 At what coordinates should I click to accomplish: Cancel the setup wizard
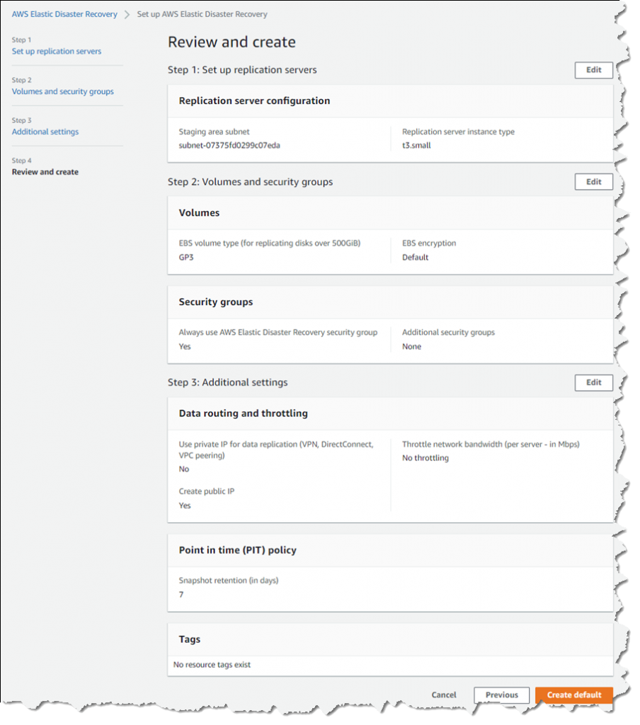click(443, 695)
